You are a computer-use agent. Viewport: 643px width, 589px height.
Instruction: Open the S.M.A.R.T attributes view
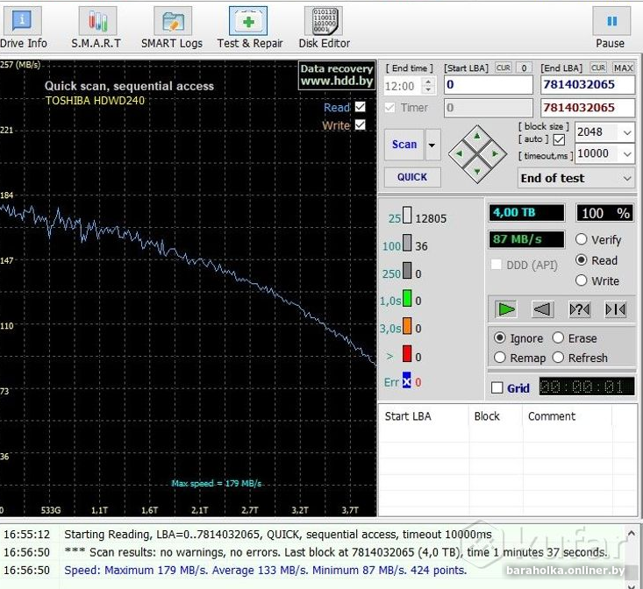coord(96,26)
